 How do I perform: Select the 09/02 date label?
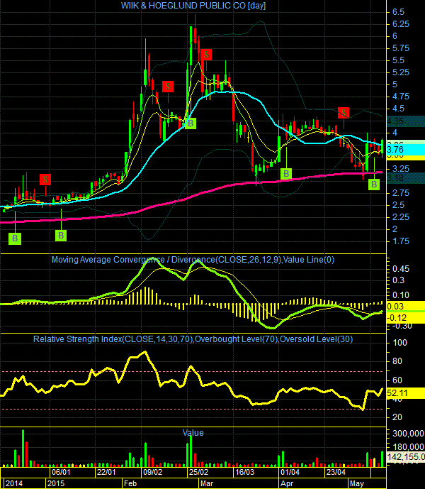tap(152, 472)
